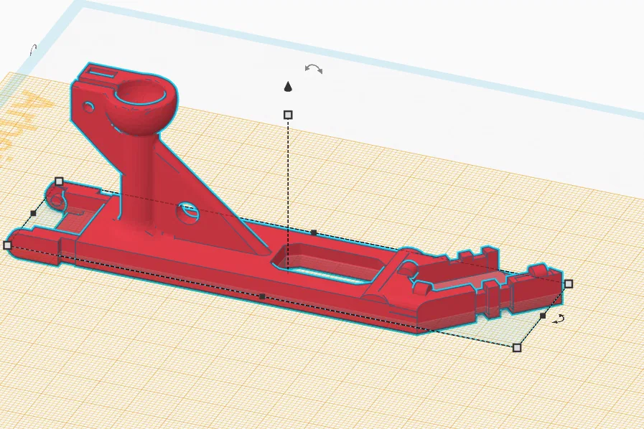Select the white height handle above the model

click(x=289, y=113)
